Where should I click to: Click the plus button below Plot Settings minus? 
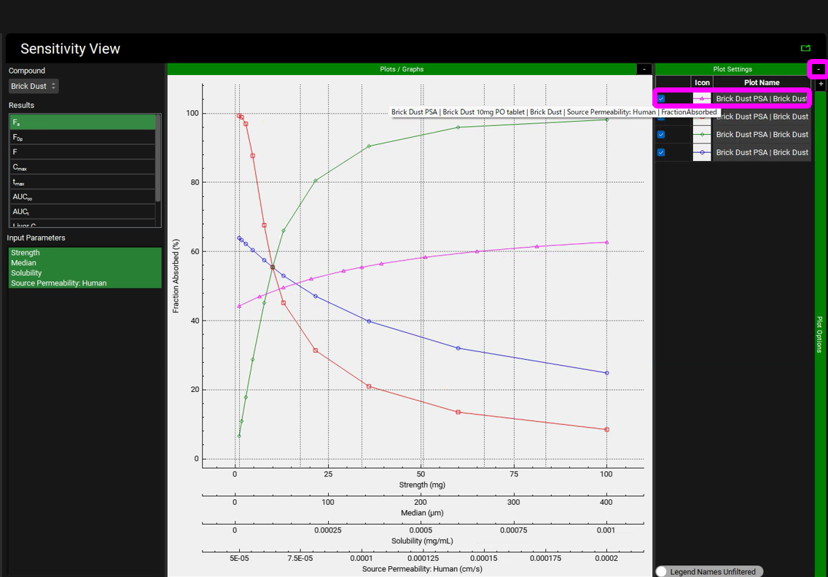tap(821, 85)
